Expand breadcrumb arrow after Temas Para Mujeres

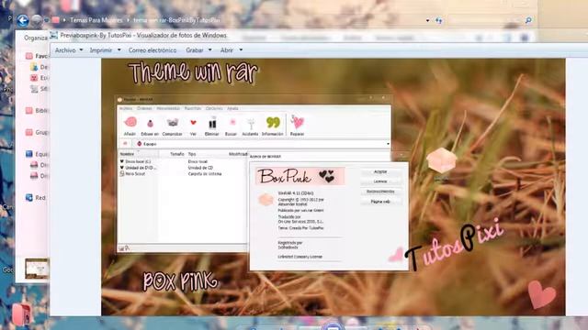point(128,20)
